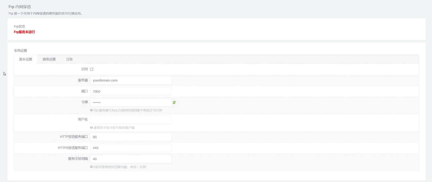The width and height of the screenshot is (432, 182).
Task: Click the 令牌 password field
Action: [131, 102]
